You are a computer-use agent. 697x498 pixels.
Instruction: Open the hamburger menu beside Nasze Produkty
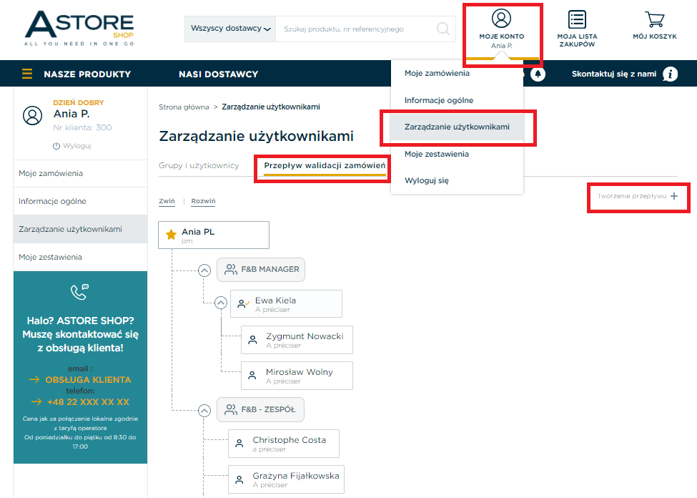(x=27, y=74)
